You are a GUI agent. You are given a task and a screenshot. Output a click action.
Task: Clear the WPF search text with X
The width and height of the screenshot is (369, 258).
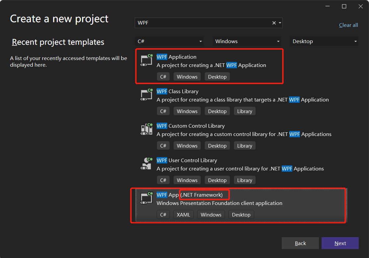pos(274,23)
